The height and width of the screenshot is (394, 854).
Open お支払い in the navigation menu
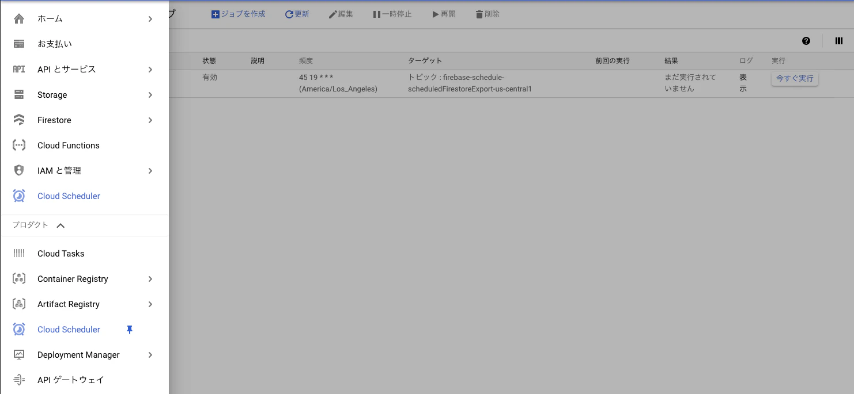point(84,44)
